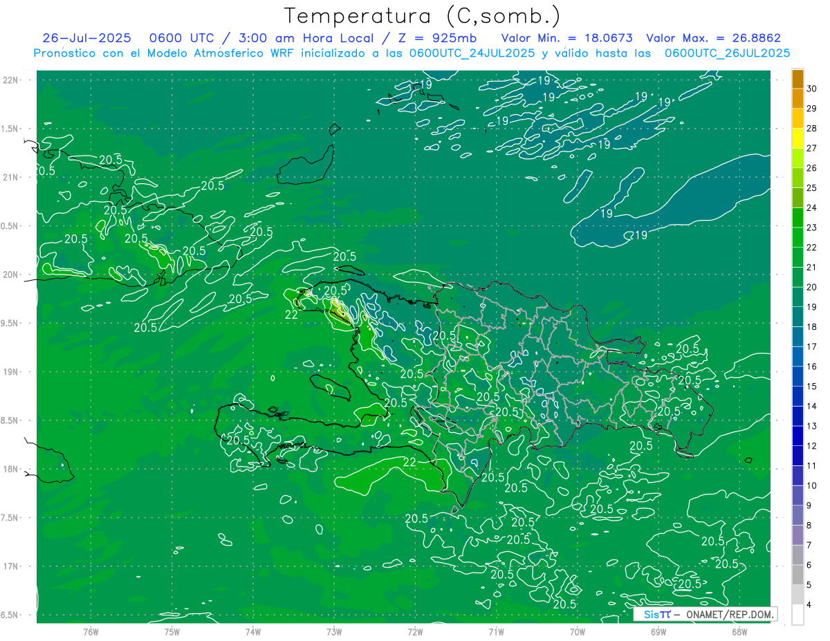Click the yellow colorbar swatch between 27 and 28

(x=797, y=138)
